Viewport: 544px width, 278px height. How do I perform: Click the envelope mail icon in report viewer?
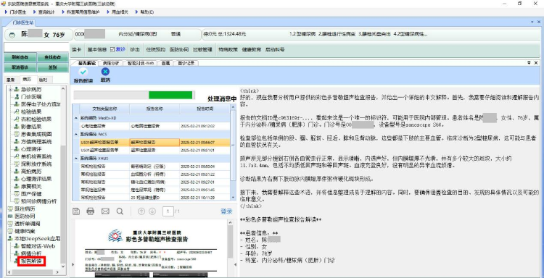[105, 211]
